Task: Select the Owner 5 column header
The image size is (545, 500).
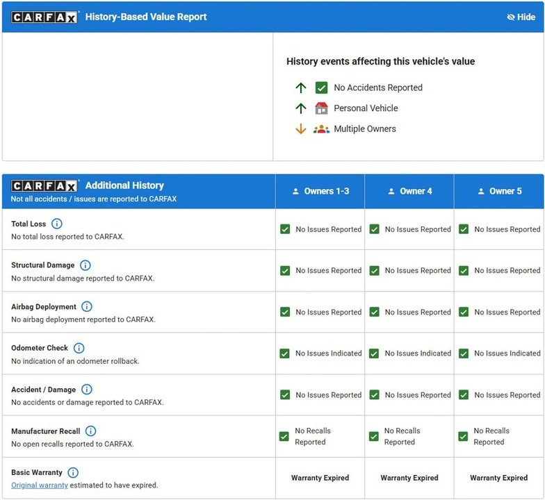Action: pos(499,192)
